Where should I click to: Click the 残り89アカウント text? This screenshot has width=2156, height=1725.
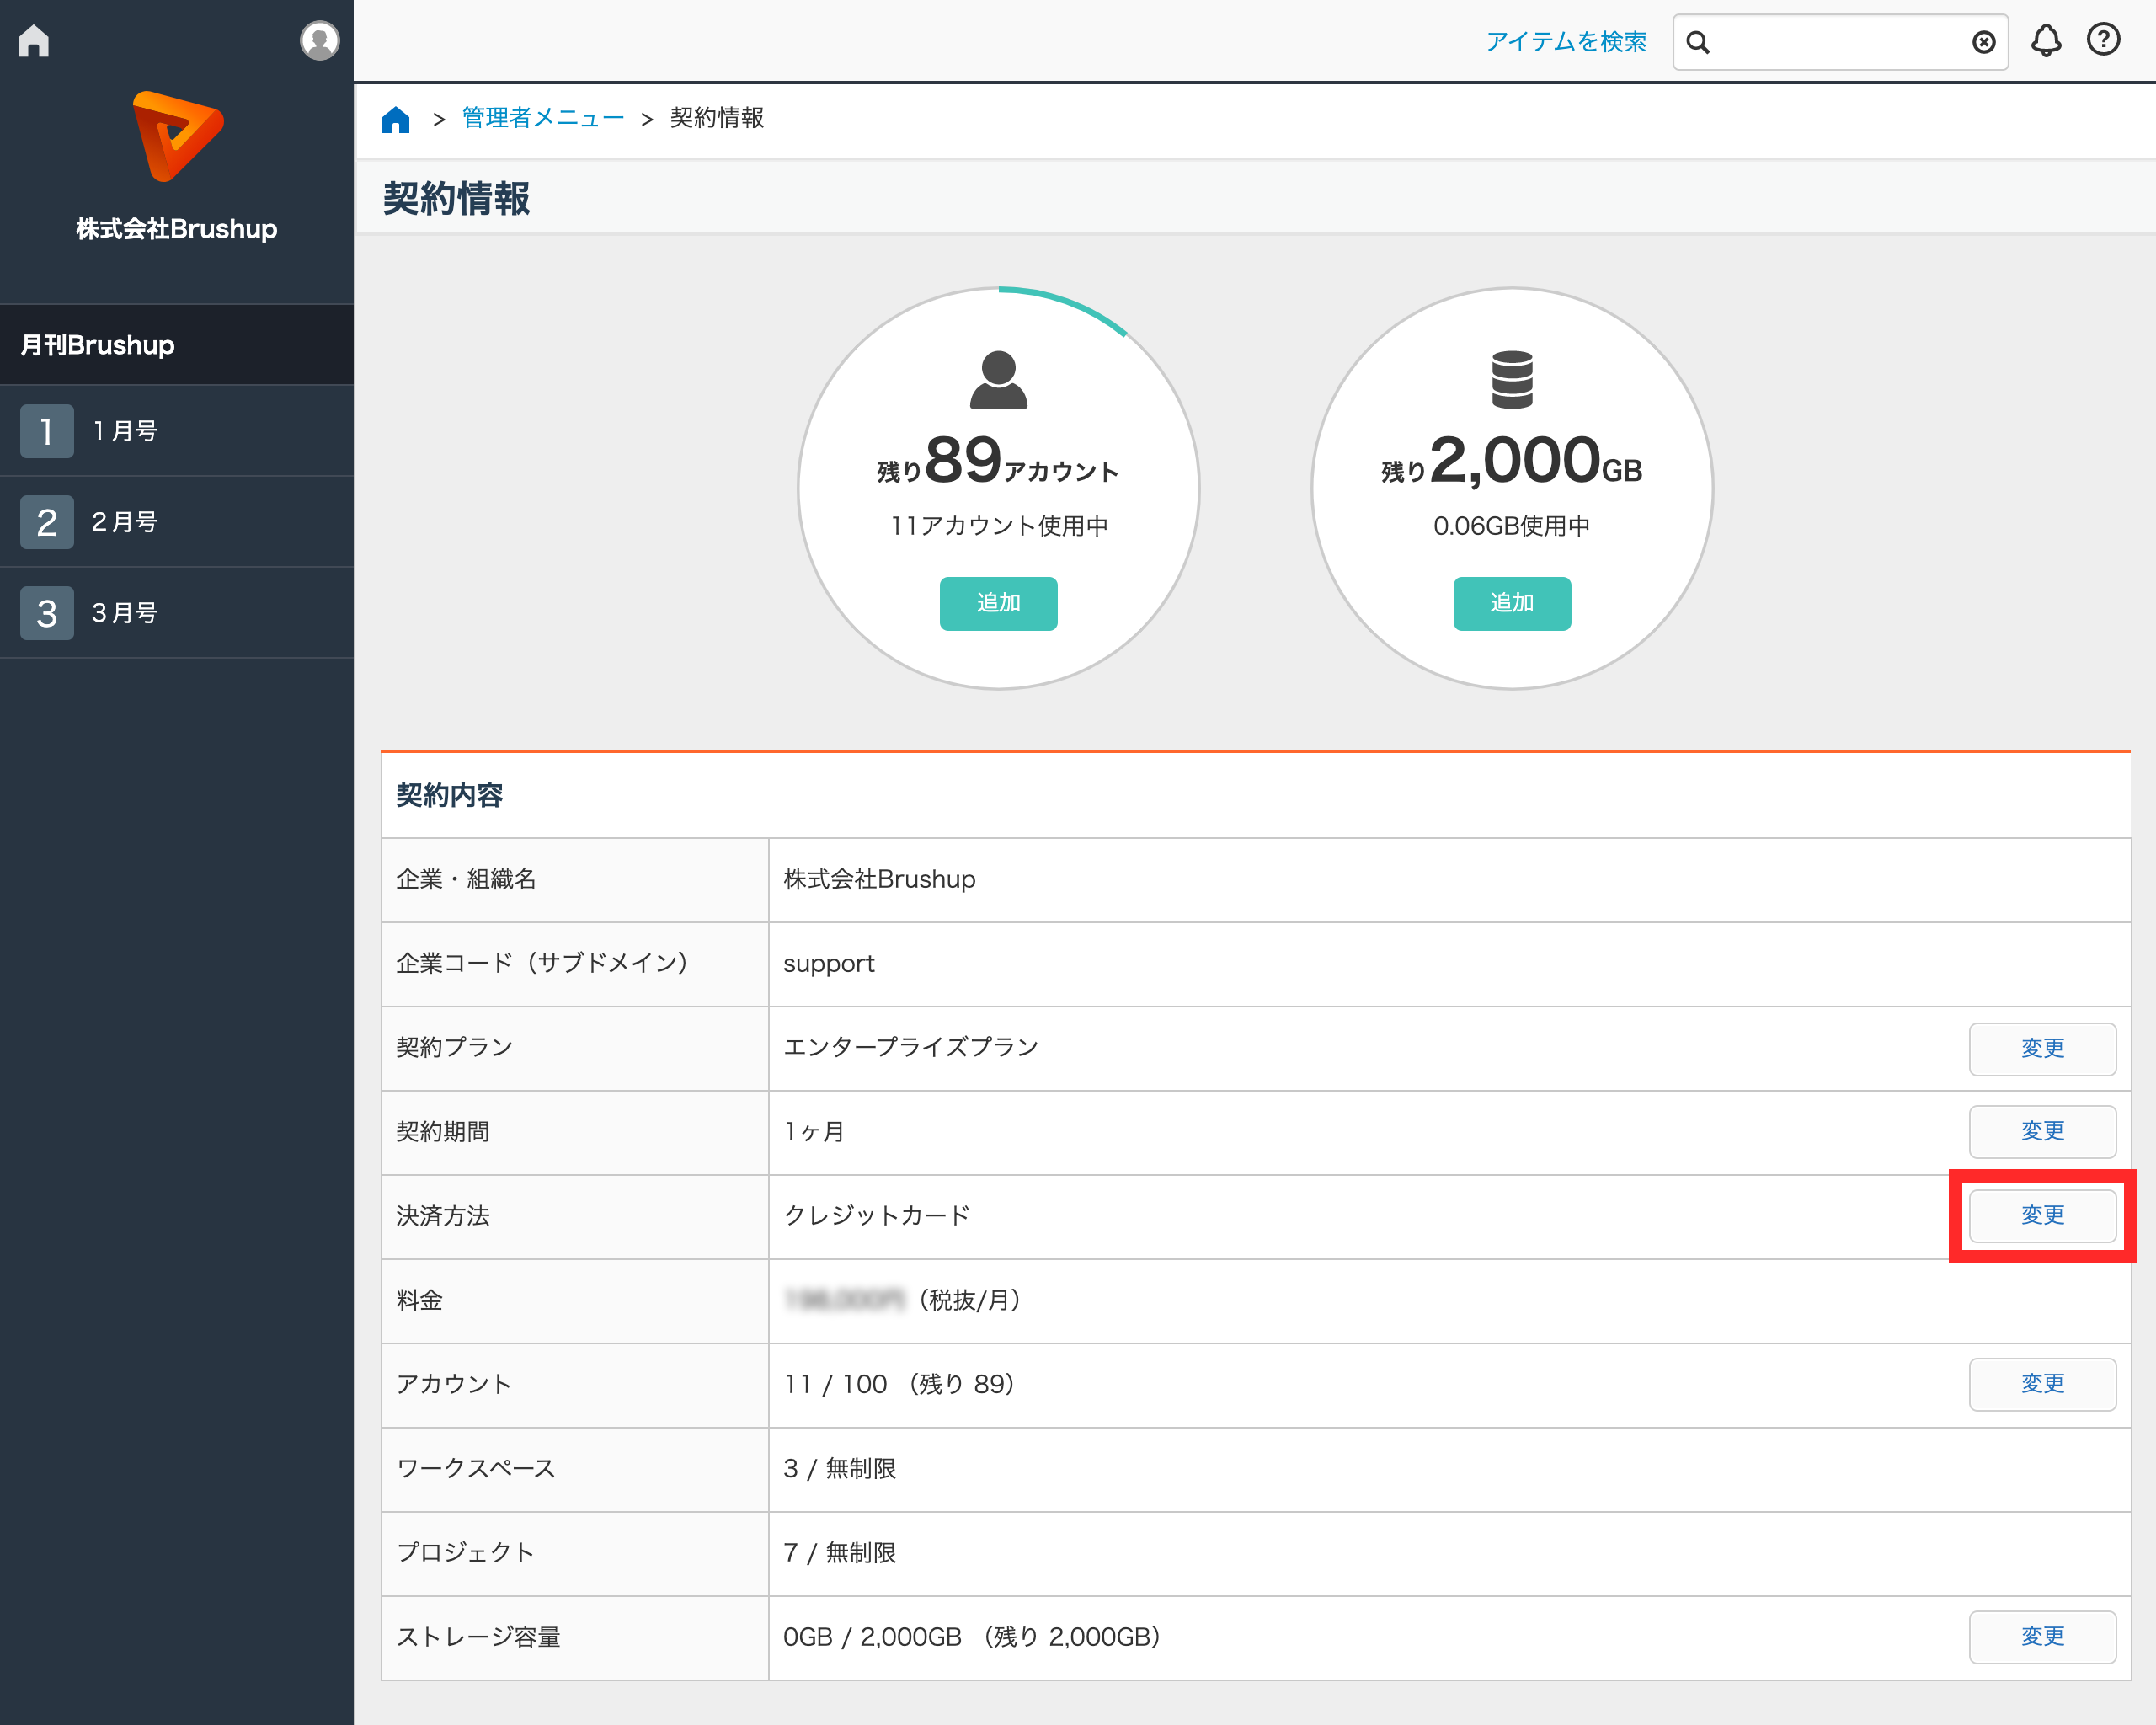coord(998,461)
